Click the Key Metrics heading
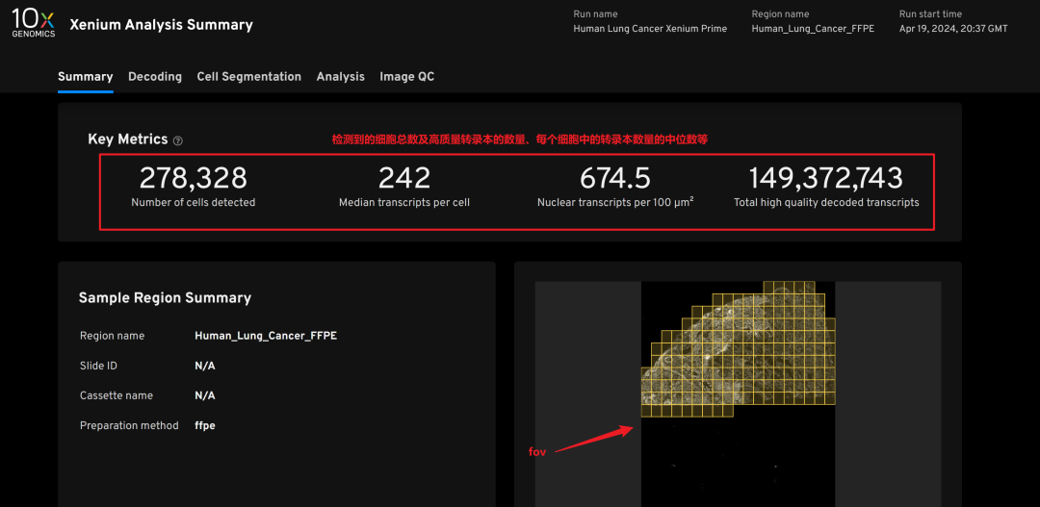This screenshot has width=1040, height=507. [x=127, y=139]
